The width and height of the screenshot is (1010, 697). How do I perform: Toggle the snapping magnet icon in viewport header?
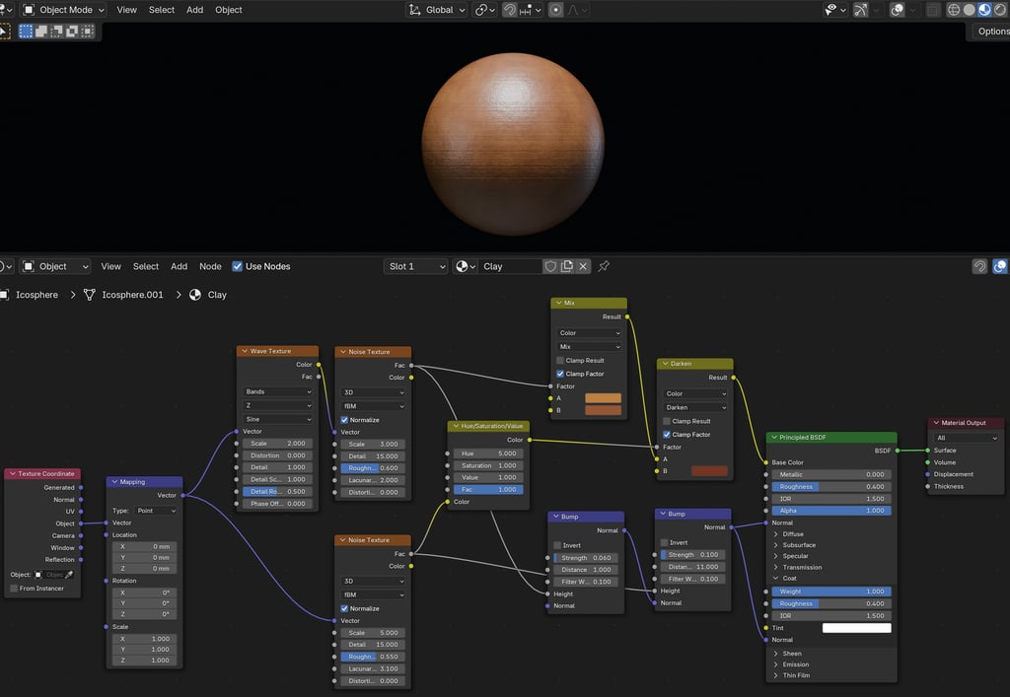pyautogui.click(x=510, y=10)
